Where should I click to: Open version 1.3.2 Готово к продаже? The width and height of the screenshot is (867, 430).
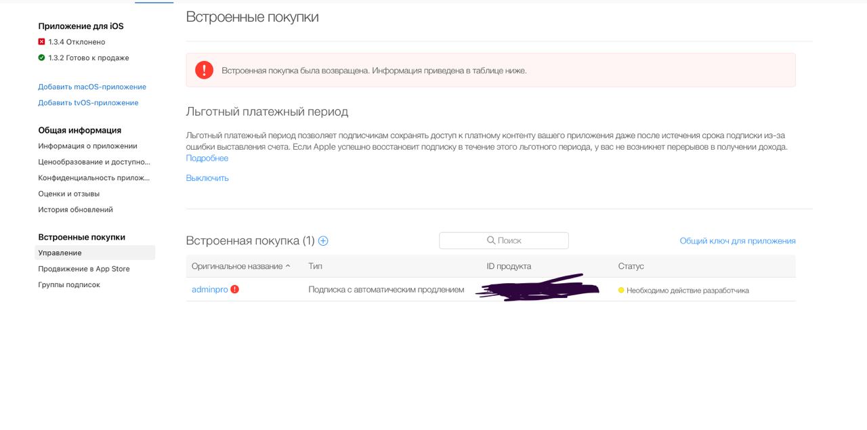coord(89,58)
